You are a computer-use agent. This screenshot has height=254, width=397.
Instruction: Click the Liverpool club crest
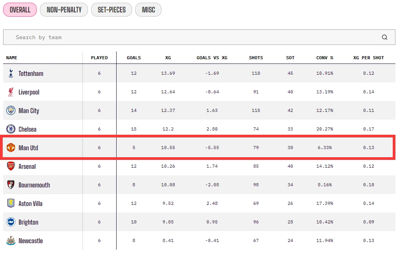pos(10,92)
